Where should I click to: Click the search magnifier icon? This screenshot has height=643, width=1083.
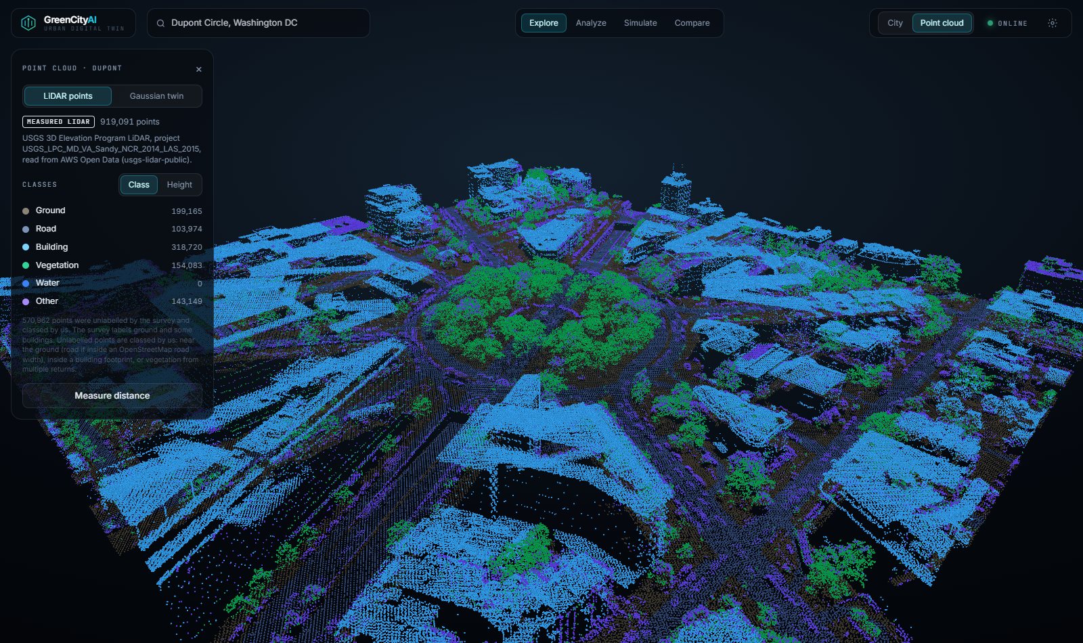point(160,23)
